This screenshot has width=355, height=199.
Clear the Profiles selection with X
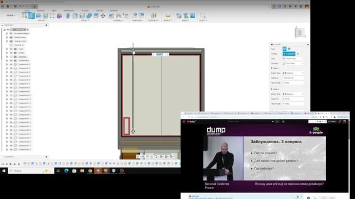[x=298, y=54]
